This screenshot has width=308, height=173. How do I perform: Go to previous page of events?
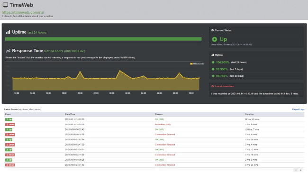[296, 170]
